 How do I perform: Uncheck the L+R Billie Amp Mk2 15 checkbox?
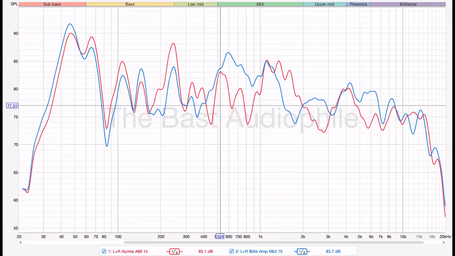click(231, 251)
